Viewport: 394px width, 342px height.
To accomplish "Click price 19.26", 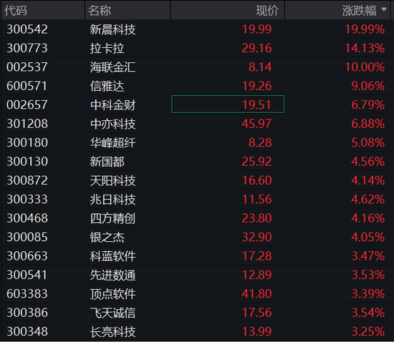I will [x=256, y=86].
